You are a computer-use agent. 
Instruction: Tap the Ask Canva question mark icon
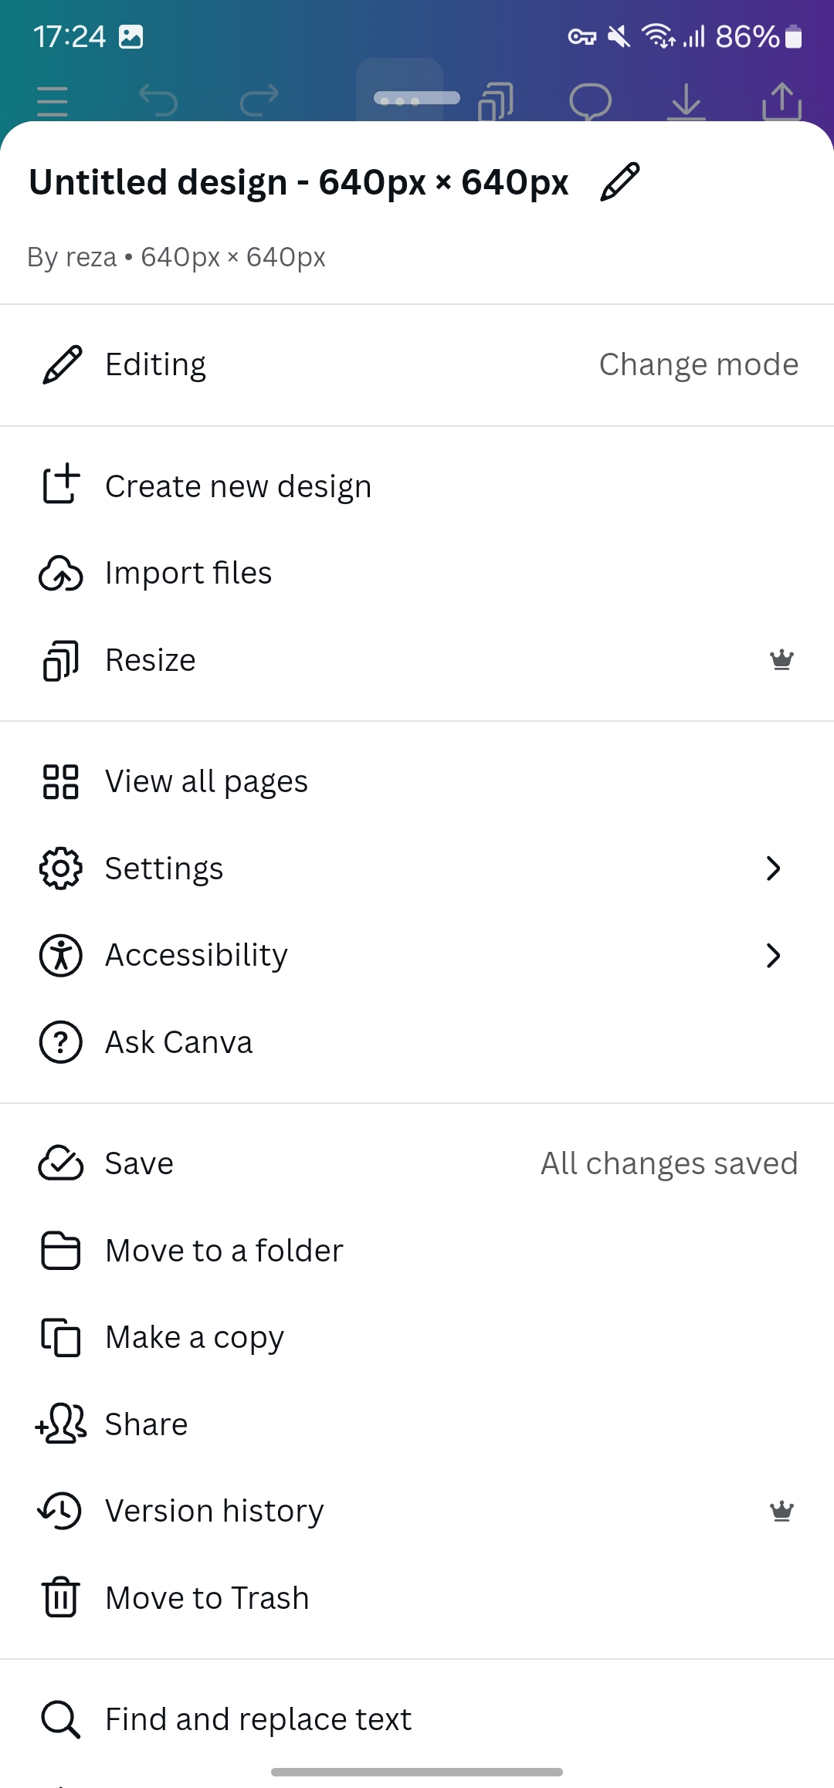click(61, 1042)
